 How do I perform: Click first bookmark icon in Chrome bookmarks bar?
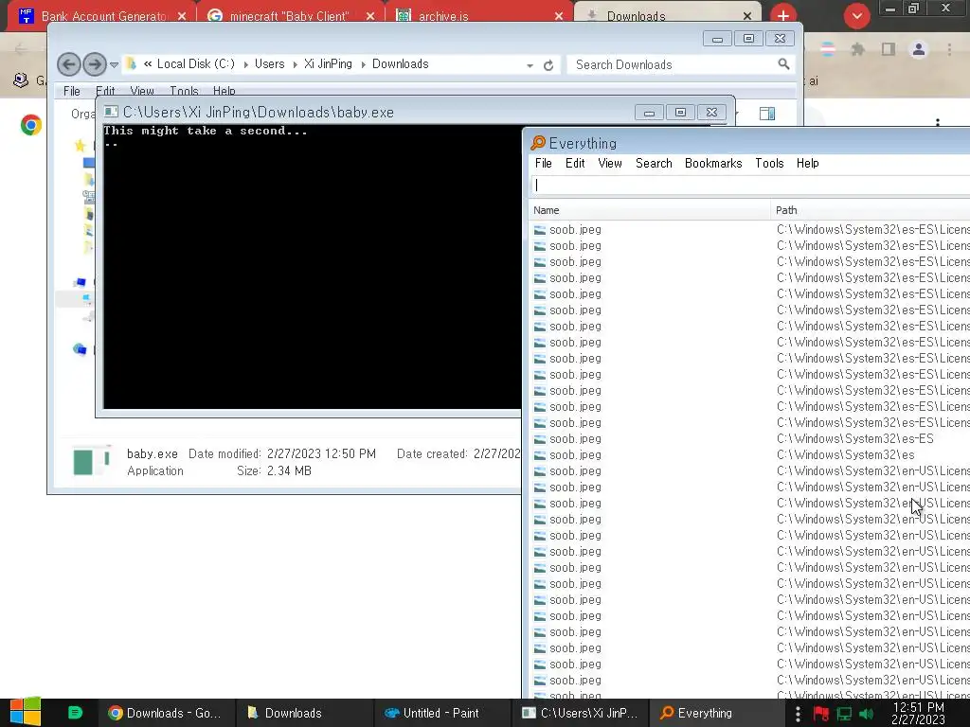(x=21, y=80)
